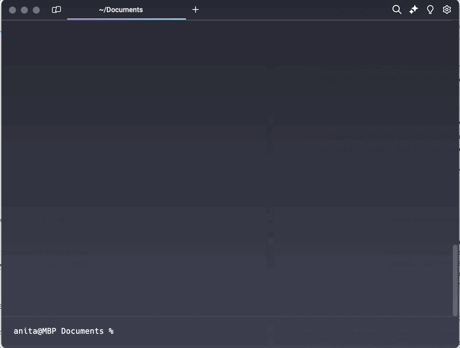Click the terminal scrollbar thumb
Screen dimensions: 460x348
pyautogui.click(x=455, y=280)
